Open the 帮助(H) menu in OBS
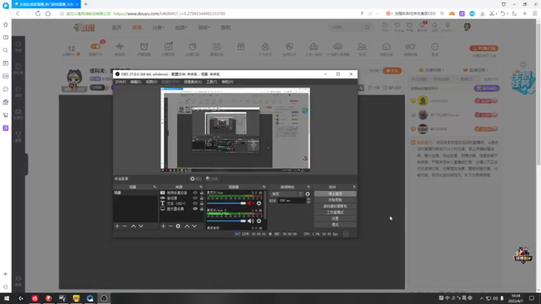The width and height of the screenshot is (541, 304). point(227,82)
